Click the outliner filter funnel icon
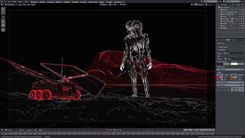The width and height of the screenshot is (245, 138). [x=233, y=5]
